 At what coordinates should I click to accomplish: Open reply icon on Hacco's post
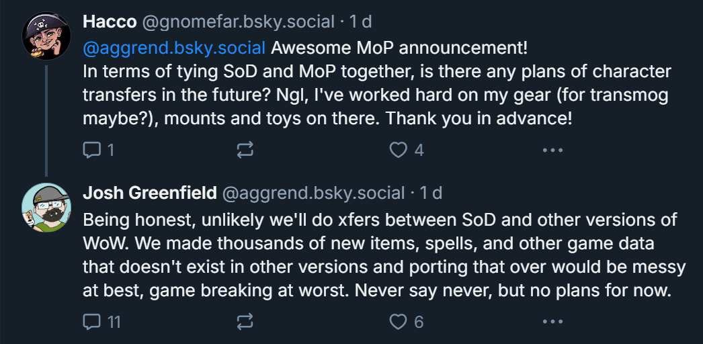(92, 150)
